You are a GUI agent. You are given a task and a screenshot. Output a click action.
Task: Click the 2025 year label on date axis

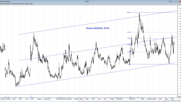click(70, 99)
